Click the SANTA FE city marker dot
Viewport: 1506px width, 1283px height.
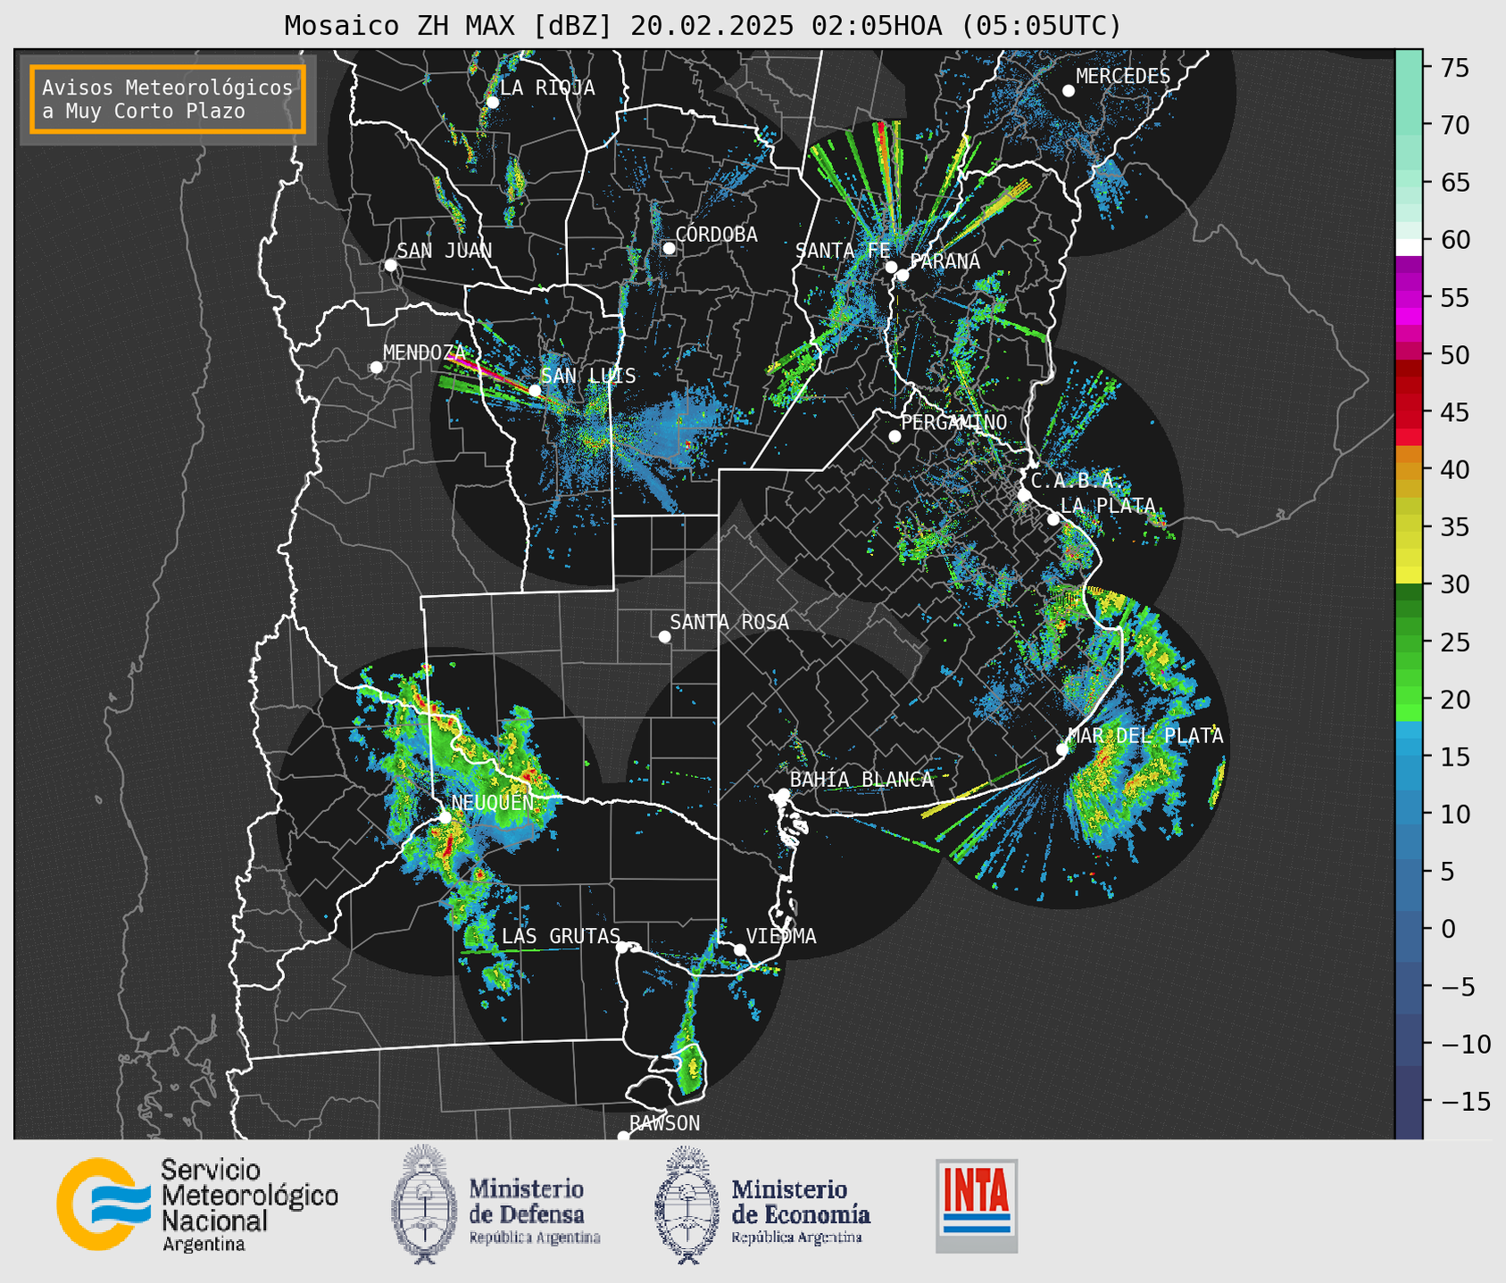pyautogui.click(x=891, y=267)
